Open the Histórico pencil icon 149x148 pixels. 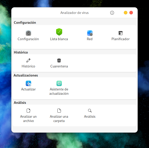(28, 60)
